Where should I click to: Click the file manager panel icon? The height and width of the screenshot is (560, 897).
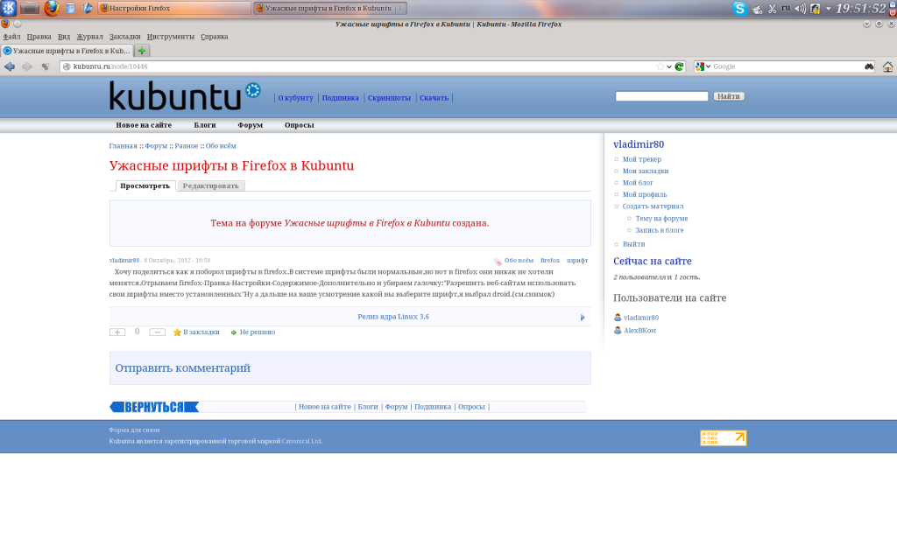tap(70, 8)
